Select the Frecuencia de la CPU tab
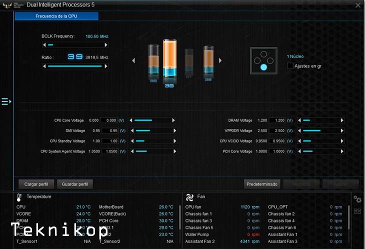The width and height of the screenshot is (365, 249). pyautogui.click(x=56, y=16)
